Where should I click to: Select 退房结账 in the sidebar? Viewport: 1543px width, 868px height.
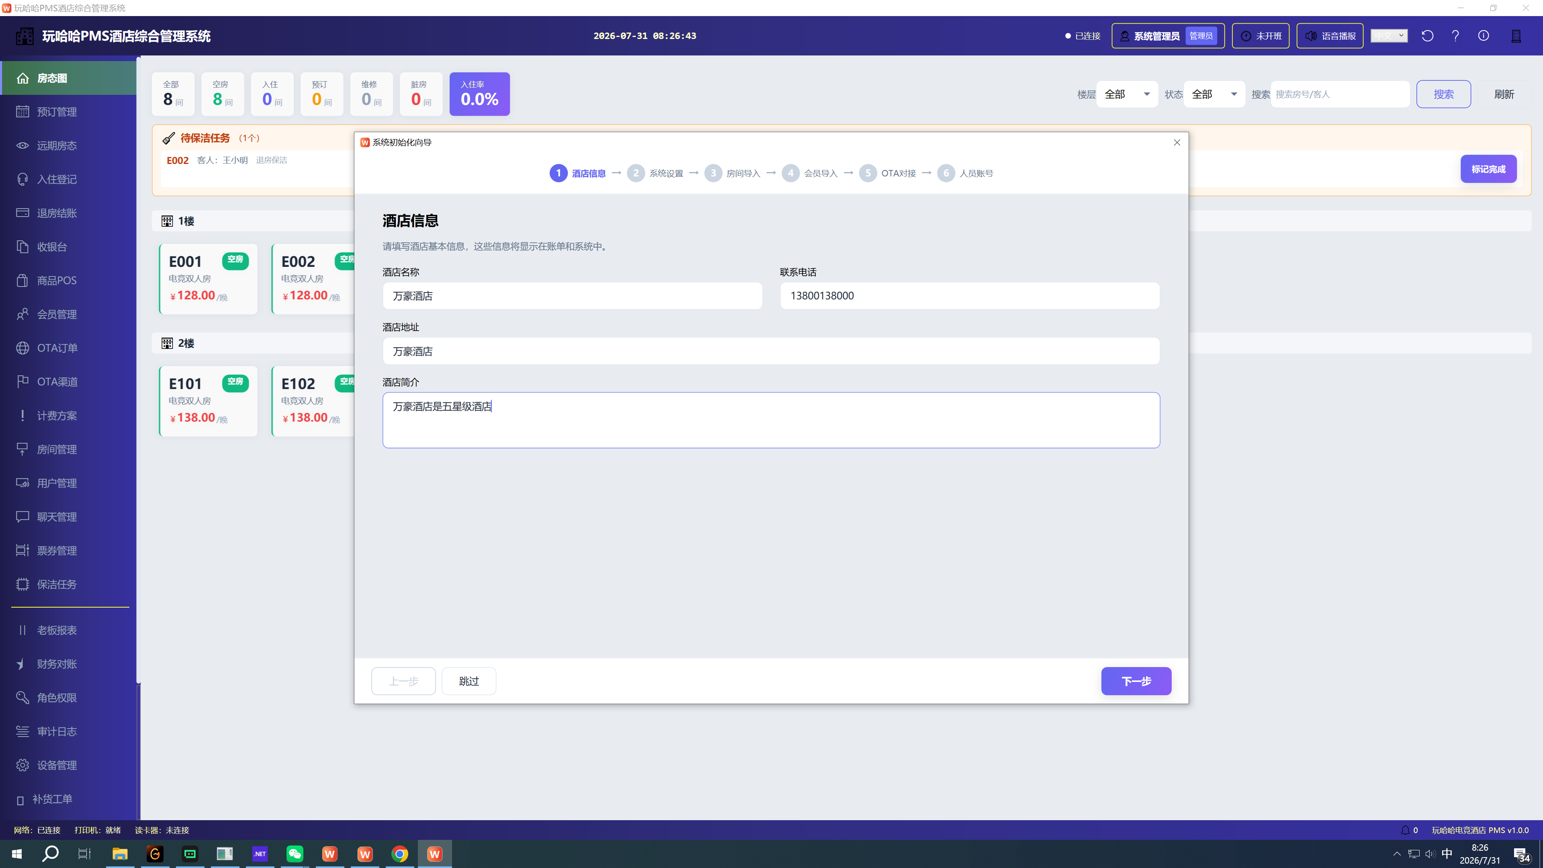(x=68, y=213)
